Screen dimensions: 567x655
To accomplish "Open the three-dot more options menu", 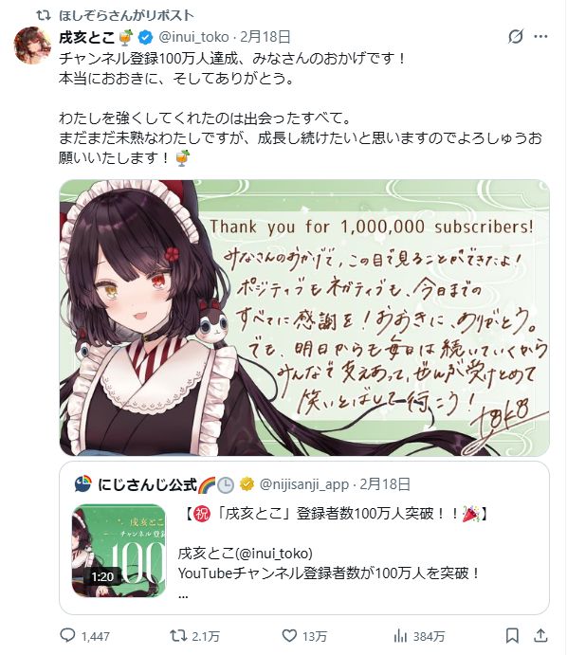I will point(540,37).
